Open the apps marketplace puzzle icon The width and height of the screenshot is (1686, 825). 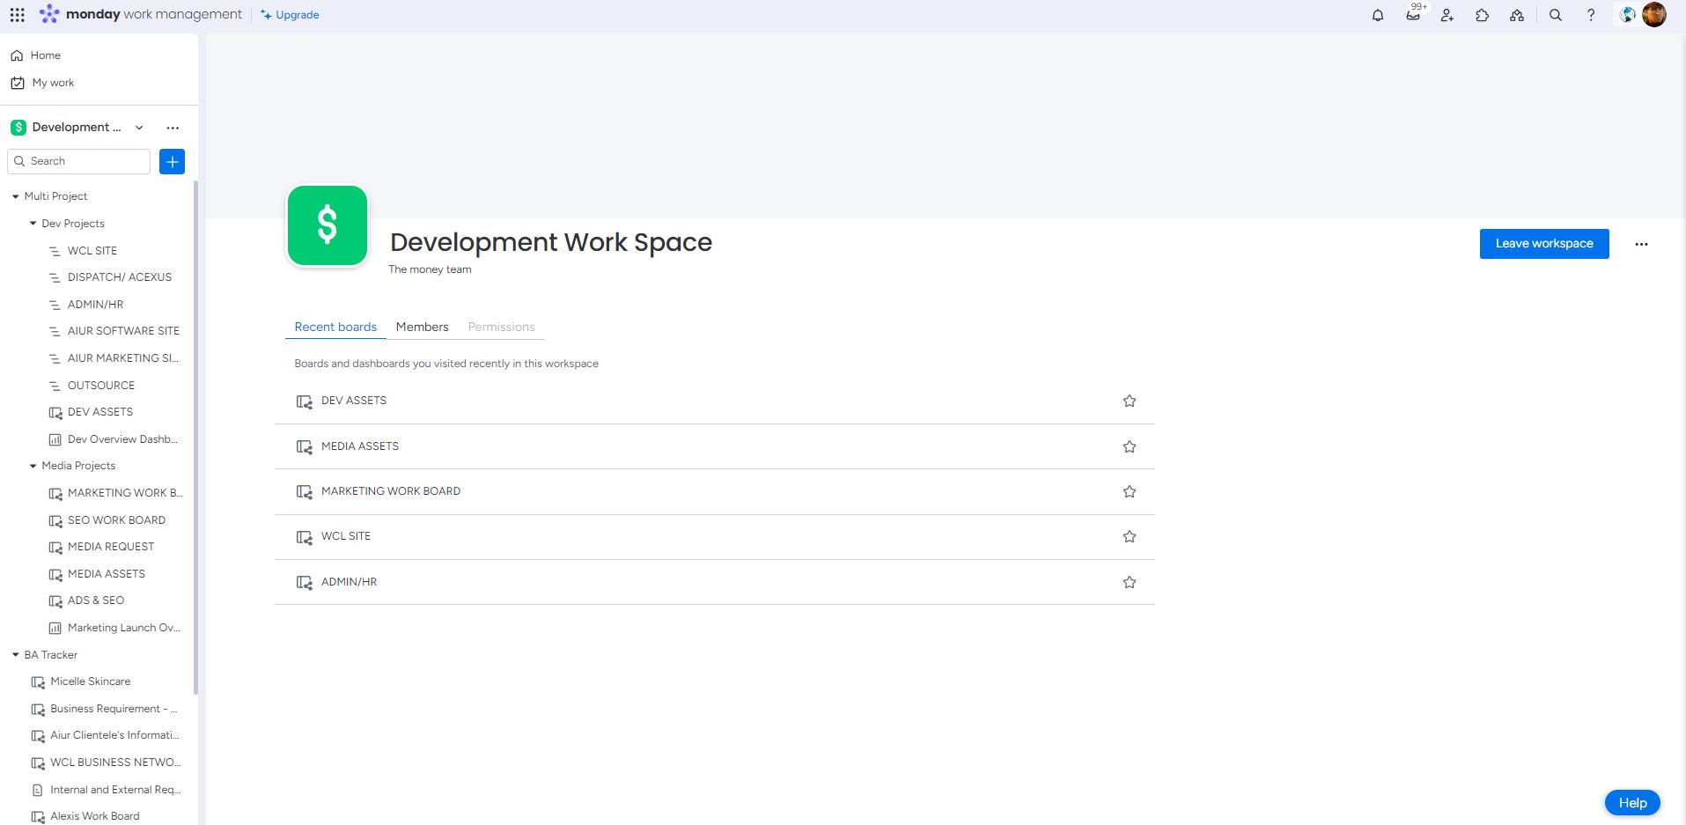pyautogui.click(x=1483, y=15)
